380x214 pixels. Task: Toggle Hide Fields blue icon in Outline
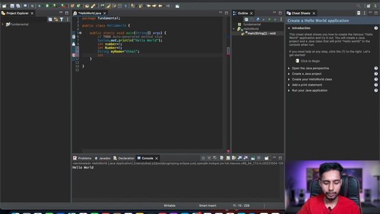point(258,20)
